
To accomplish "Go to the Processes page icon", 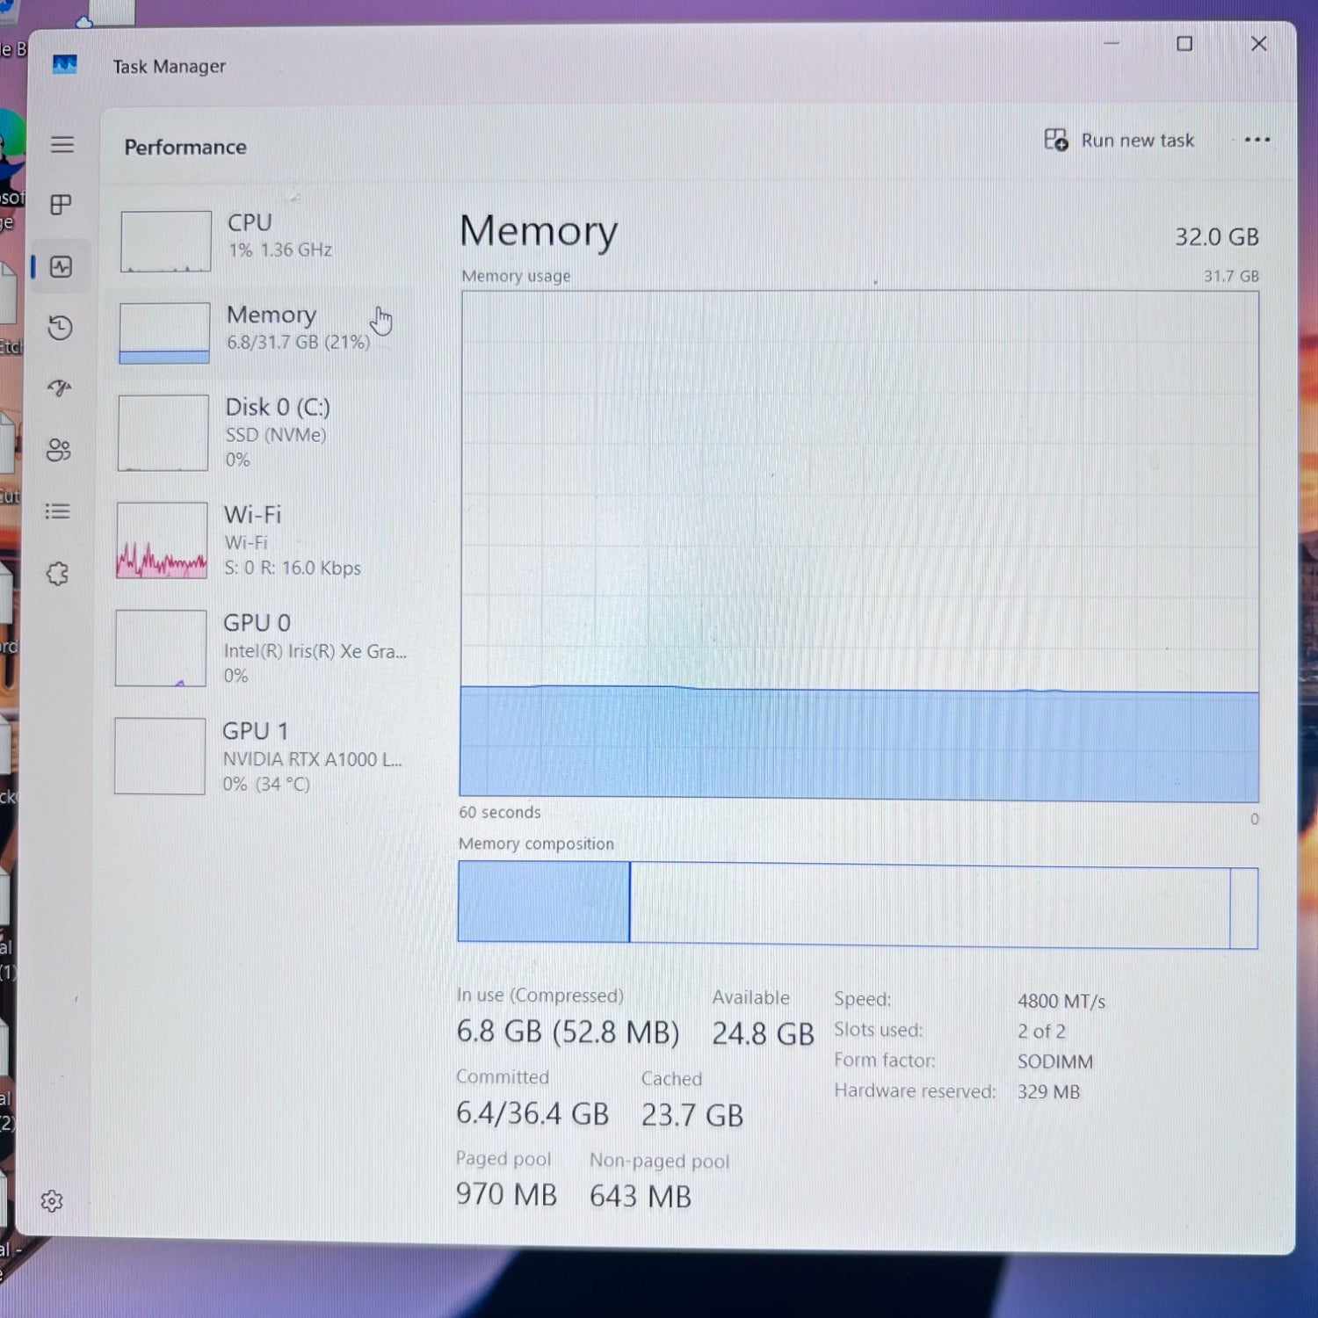I will tap(61, 206).
